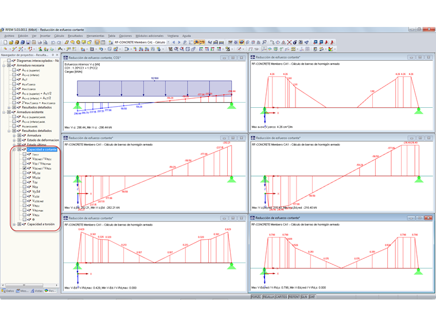
Task: Check the As,T checkbox
Action: pyautogui.click(x=14, y=79)
